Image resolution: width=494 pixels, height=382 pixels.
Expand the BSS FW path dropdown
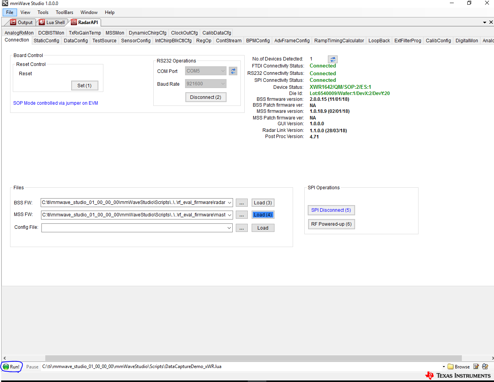click(x=230, y=202)
